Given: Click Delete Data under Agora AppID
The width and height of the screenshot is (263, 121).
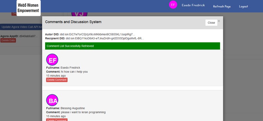Looking at the screenshot, I should pos(8,40).
